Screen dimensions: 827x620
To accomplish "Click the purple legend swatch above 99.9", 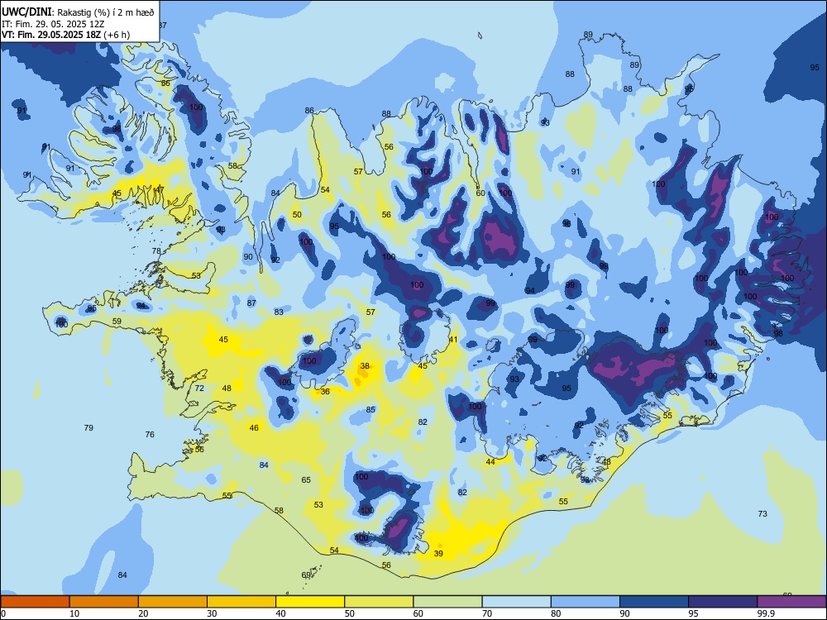I will click(791, 602).
